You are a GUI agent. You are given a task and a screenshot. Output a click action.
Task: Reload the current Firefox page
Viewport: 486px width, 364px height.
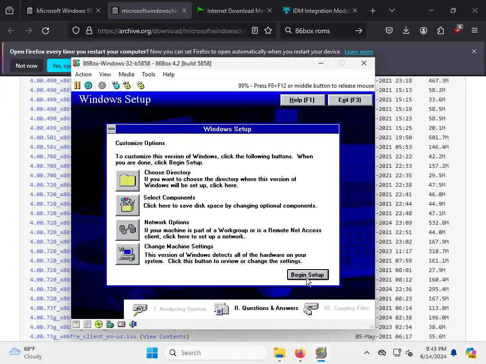(x=46, y=30)
